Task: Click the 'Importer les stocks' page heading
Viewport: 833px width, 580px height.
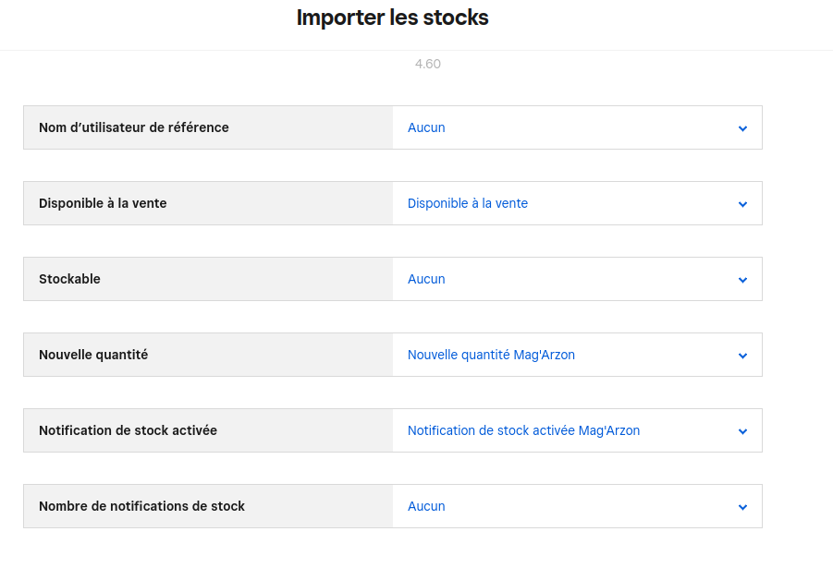Action: (392, 18)
